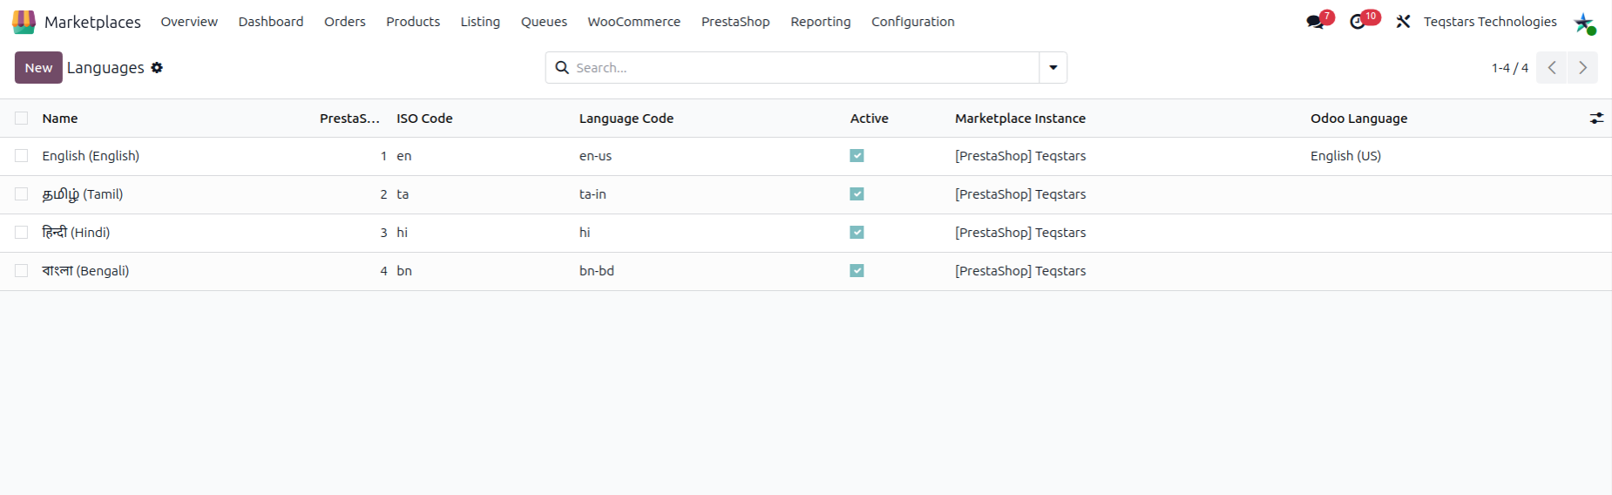Viewport: 1612px width, 495px height.
Task: Open the Bengali language record
Action: pos(85,271)
